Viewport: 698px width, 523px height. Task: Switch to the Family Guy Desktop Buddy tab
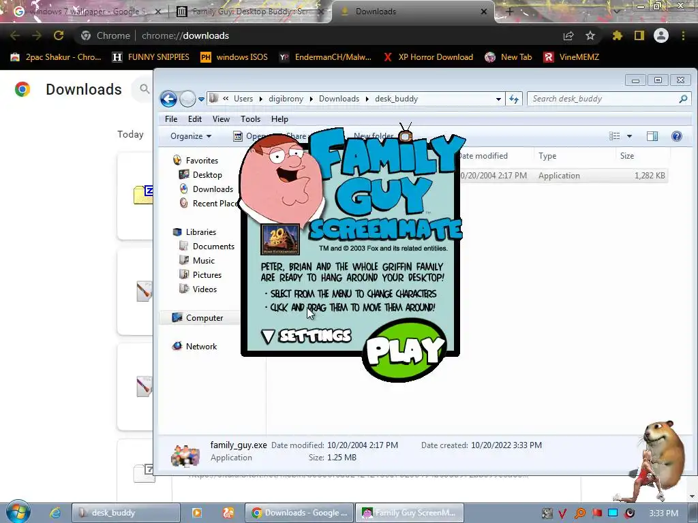[x=251, y=12]
